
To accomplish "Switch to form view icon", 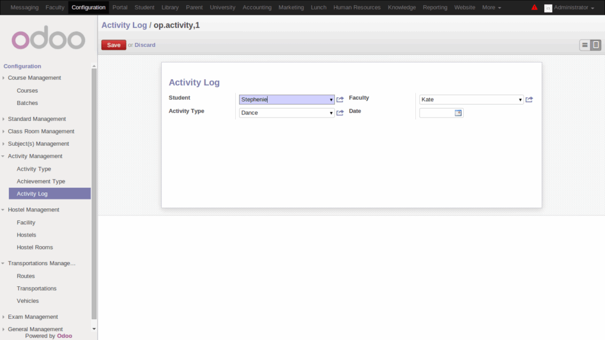I will (x=596, y=45).
